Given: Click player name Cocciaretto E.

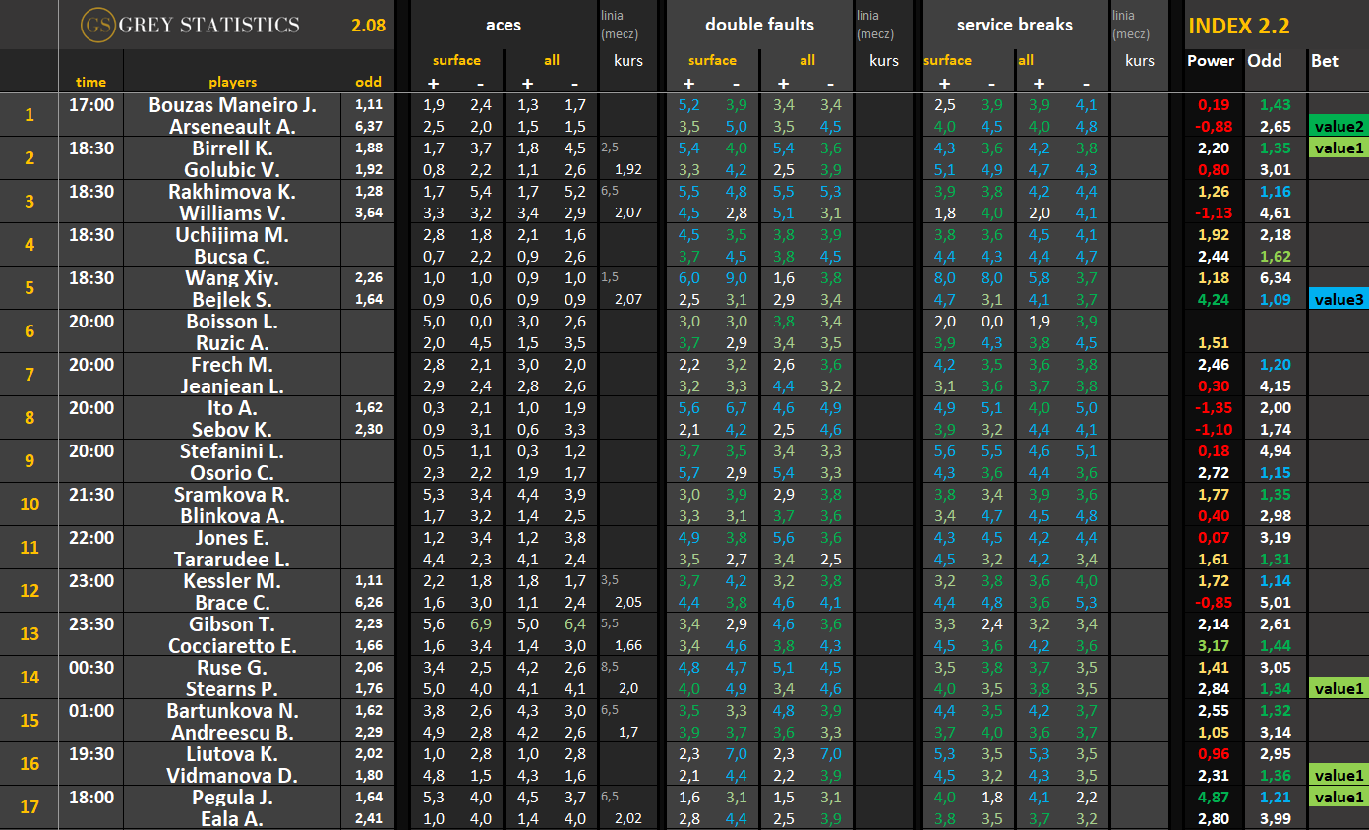Looking at the screenshot, I should click(x=232, y=645).
